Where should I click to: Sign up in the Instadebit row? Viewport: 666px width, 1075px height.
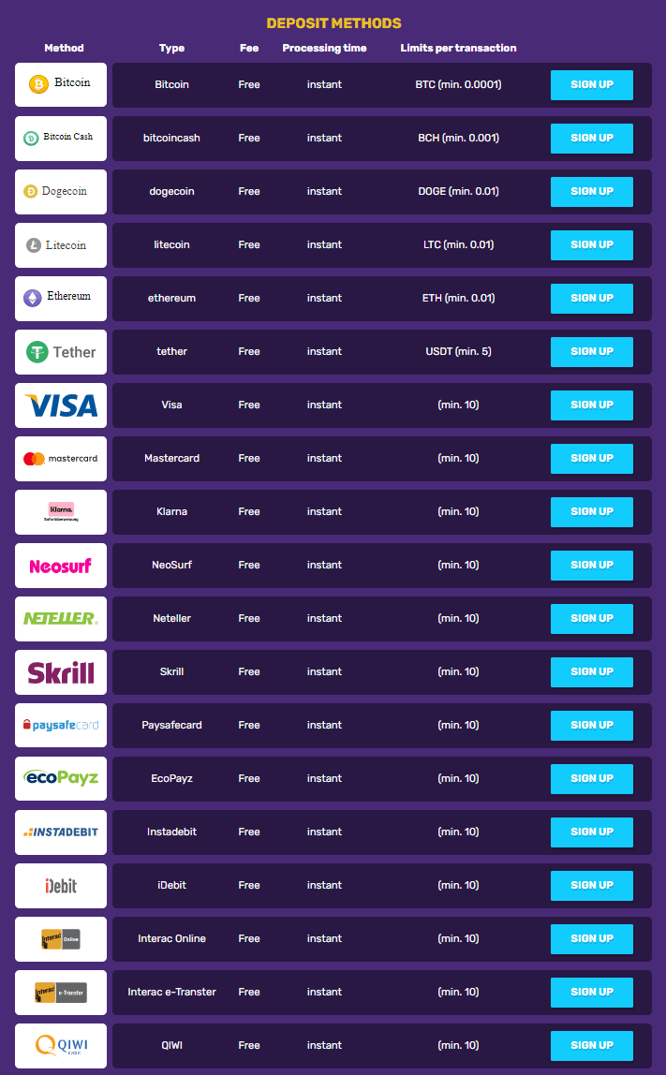tap(591, 832)
